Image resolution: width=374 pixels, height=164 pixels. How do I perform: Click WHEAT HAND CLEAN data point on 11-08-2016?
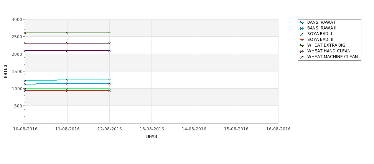coord(67,43)
